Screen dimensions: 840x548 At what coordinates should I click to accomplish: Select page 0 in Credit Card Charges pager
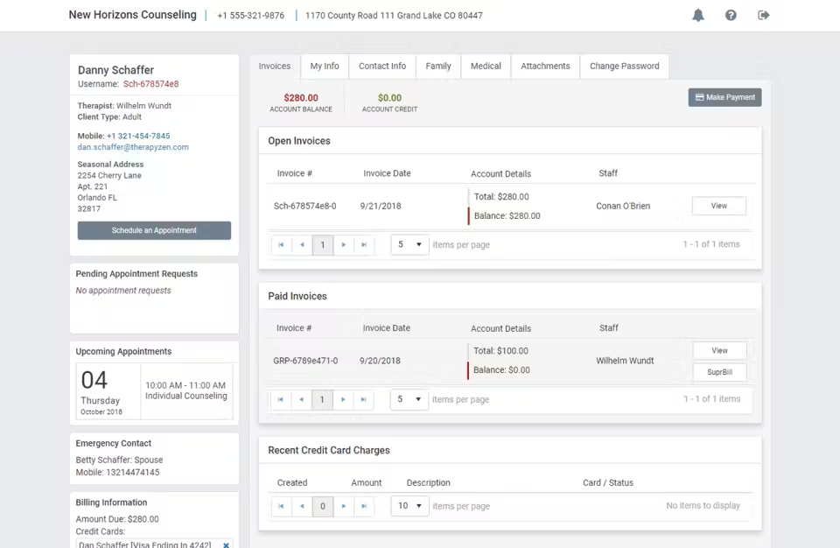(323, 506)
